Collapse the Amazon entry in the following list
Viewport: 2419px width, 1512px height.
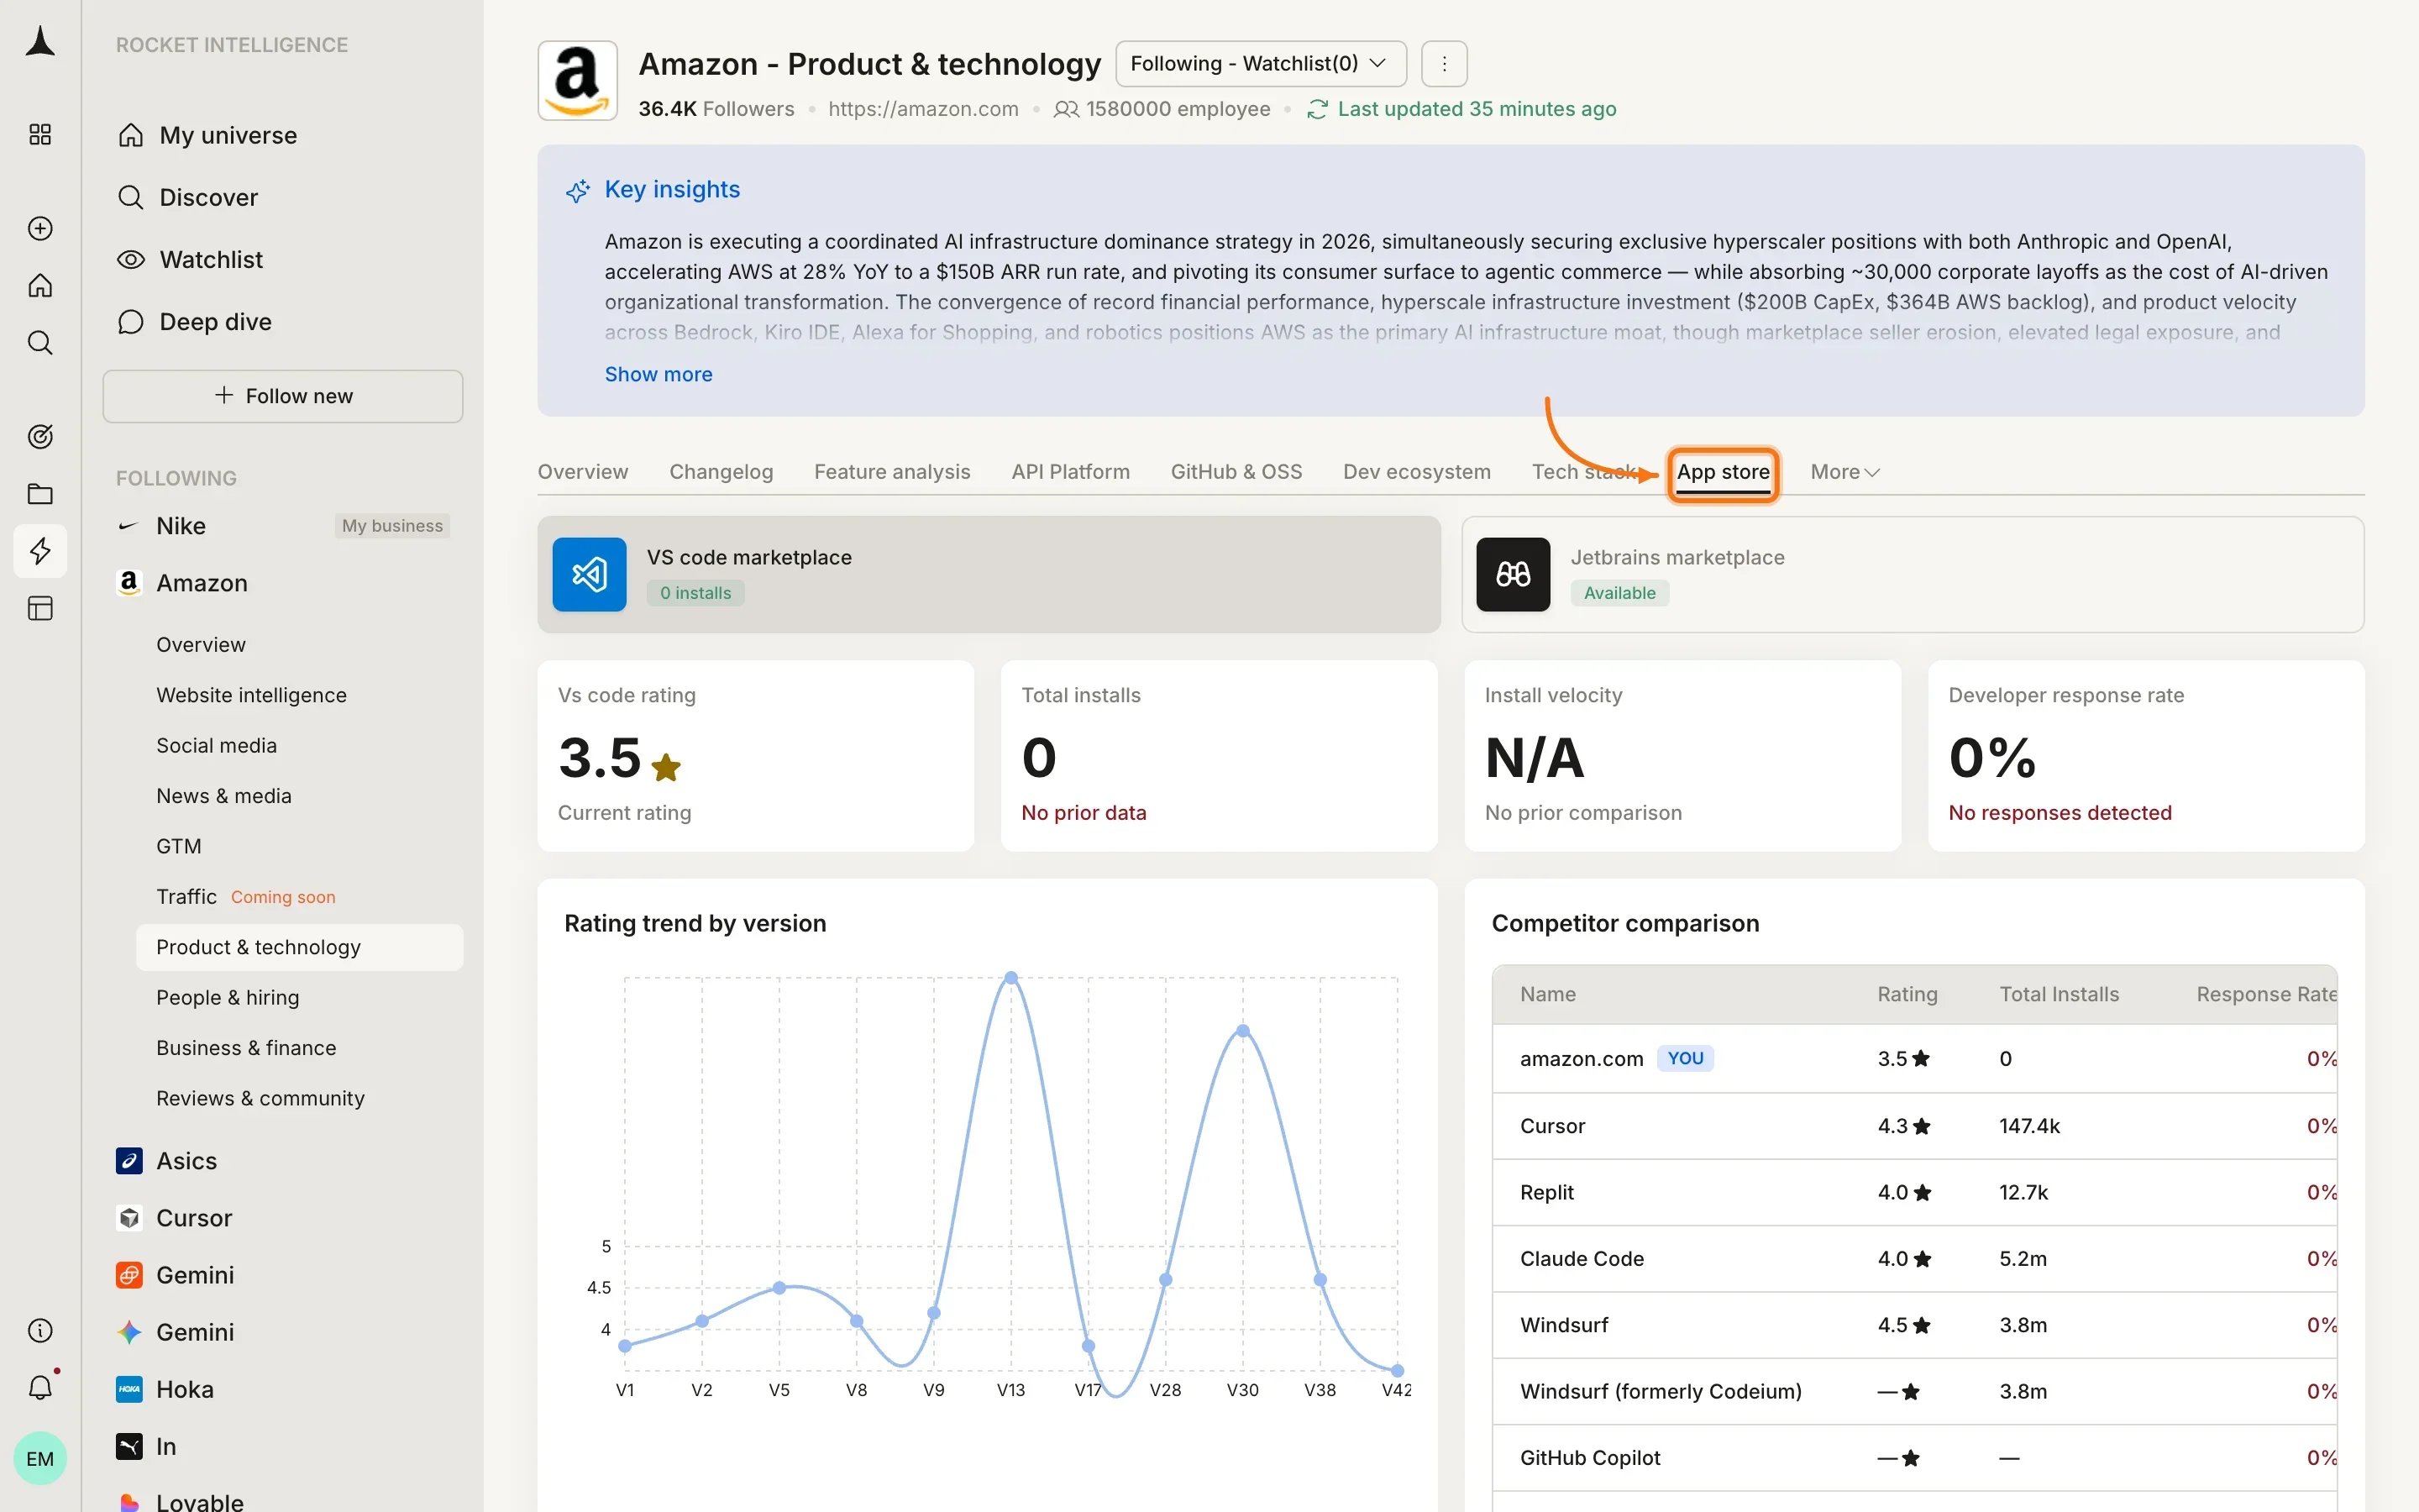pyautogui.click(x=201, y=583)
